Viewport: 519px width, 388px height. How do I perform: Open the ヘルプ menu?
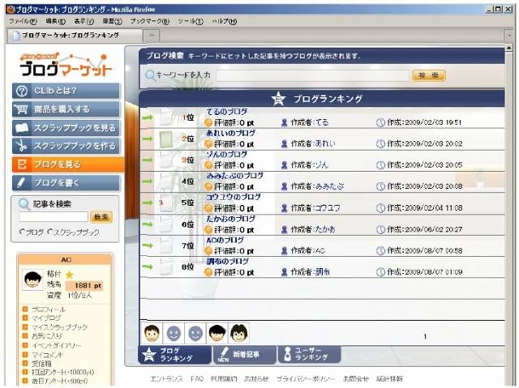[x=224, y=21]
